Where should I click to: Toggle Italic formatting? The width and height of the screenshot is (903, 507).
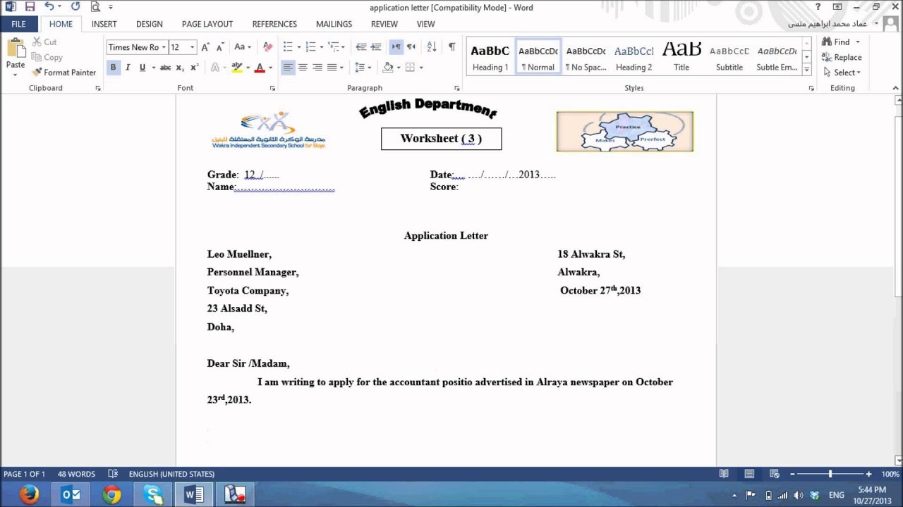coord(128,68)
